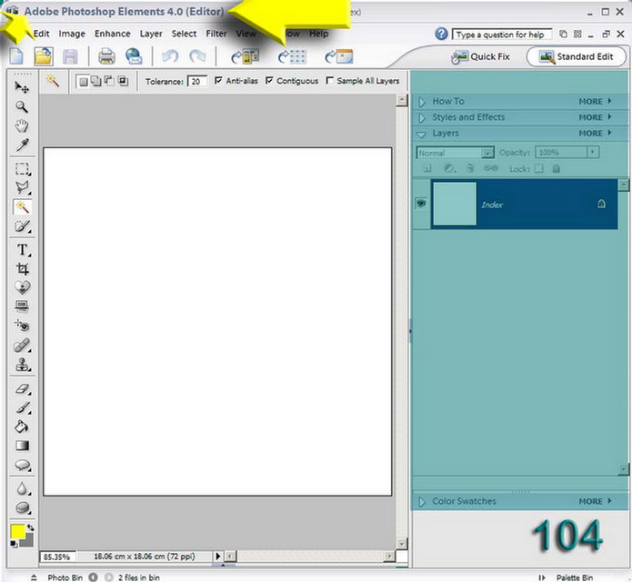The width and height of the screenshot is (632, 582).
Task: Click the Print icon
Action: (x=106, y=56)
